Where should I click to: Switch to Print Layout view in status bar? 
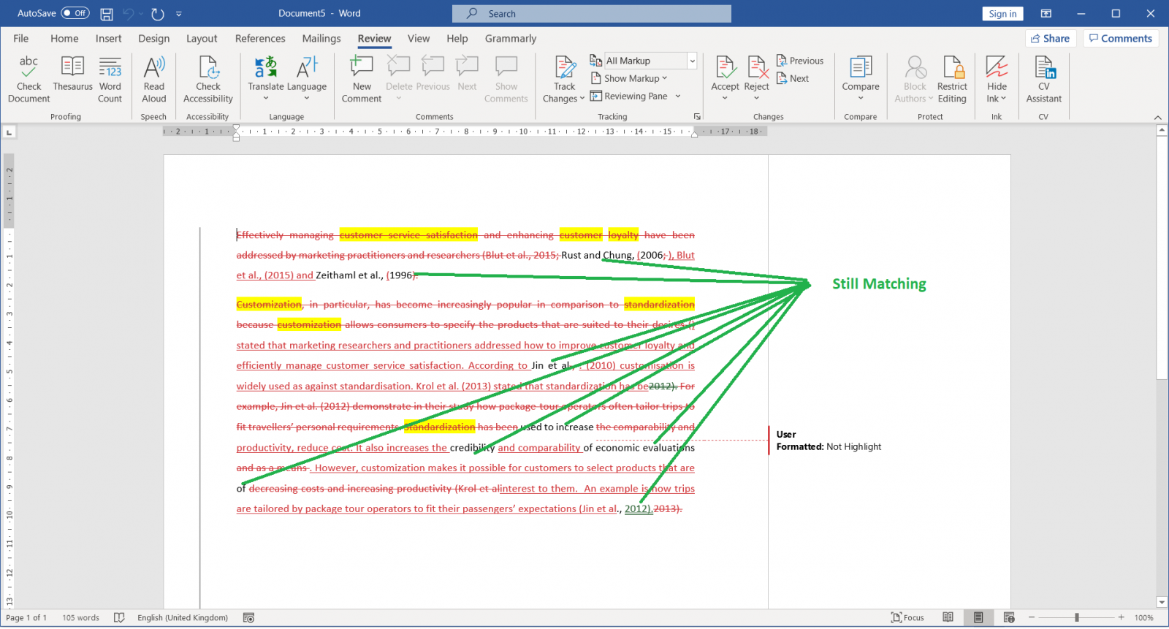click(x=978, y=618)
